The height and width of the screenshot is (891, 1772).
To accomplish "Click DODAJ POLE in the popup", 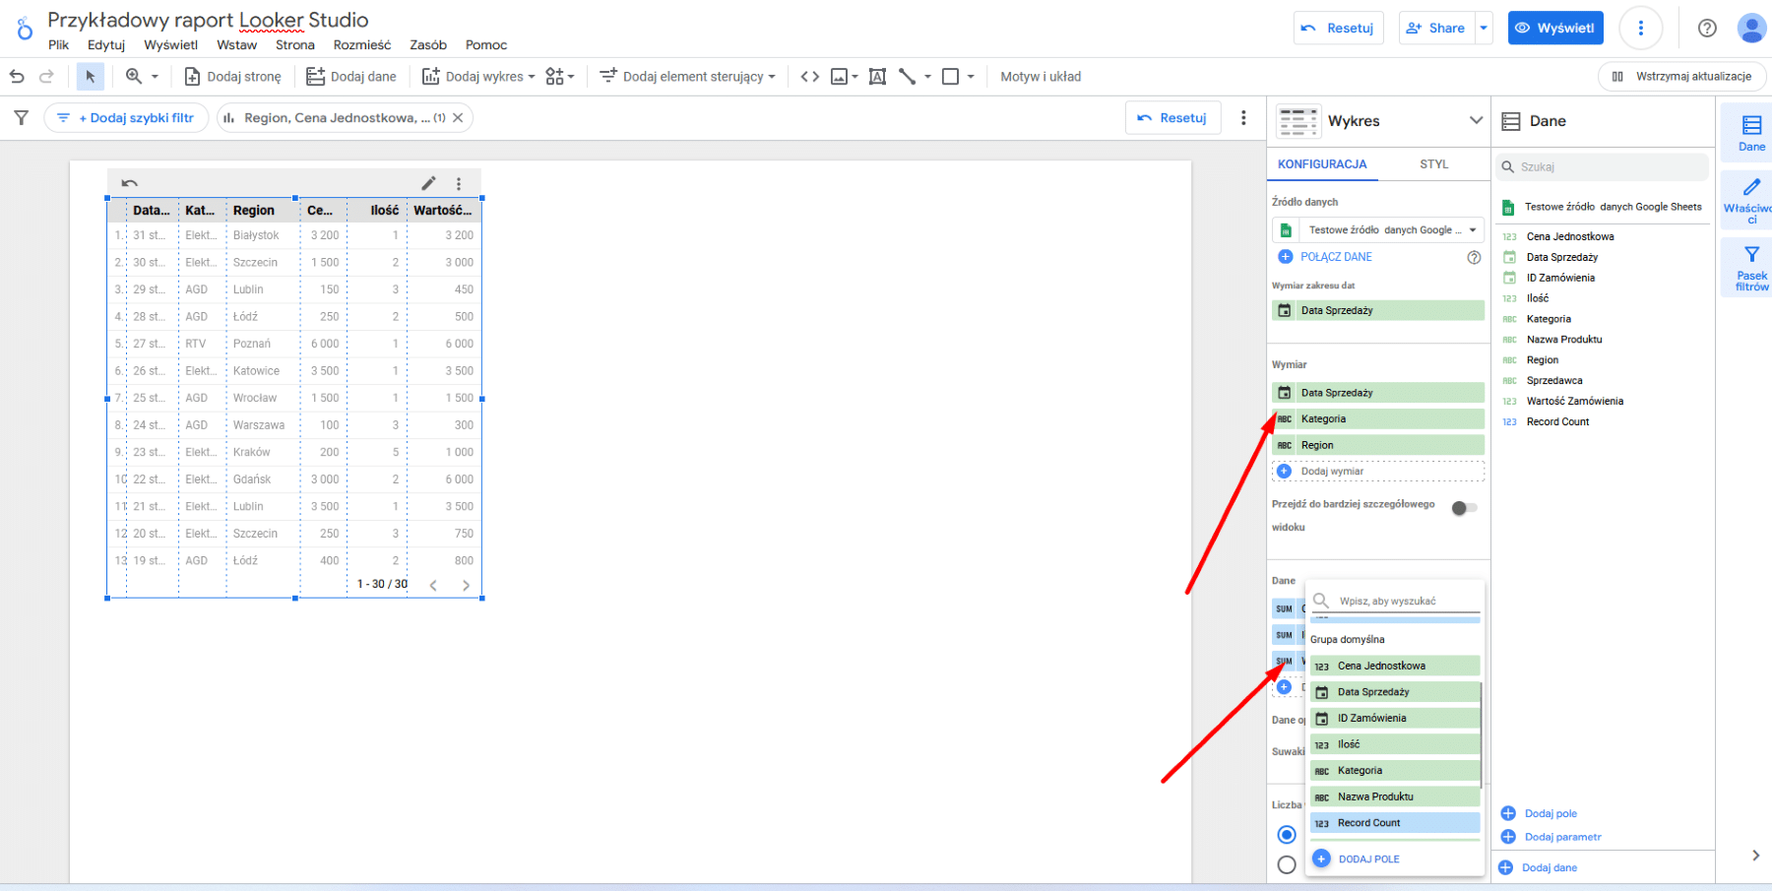I will tap(1357, 859).
